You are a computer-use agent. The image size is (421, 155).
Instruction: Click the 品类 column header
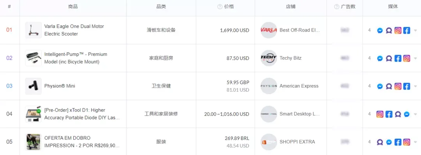pos(161,7)
